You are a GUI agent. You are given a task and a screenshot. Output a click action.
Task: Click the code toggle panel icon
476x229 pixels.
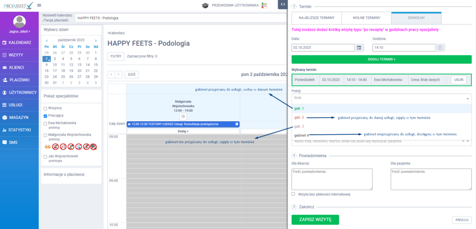[x=283, y=5]
